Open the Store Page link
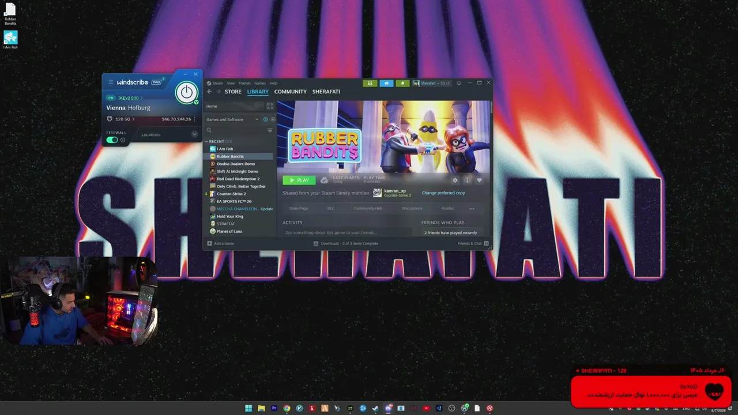Viewport: 738px width, 415px height. pyautogui.click(x=299, y=209)
